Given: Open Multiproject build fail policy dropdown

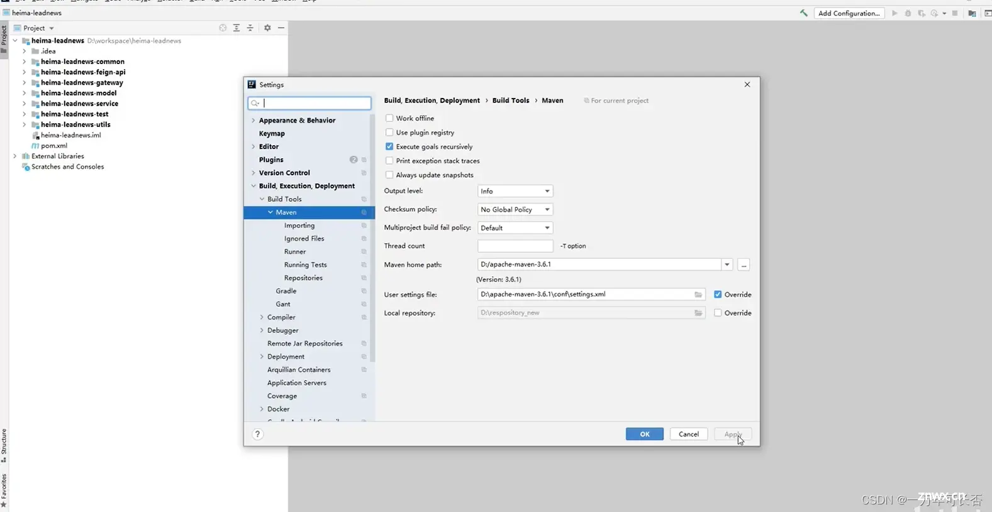Looking at the screenshot, I should coord(515,227).
